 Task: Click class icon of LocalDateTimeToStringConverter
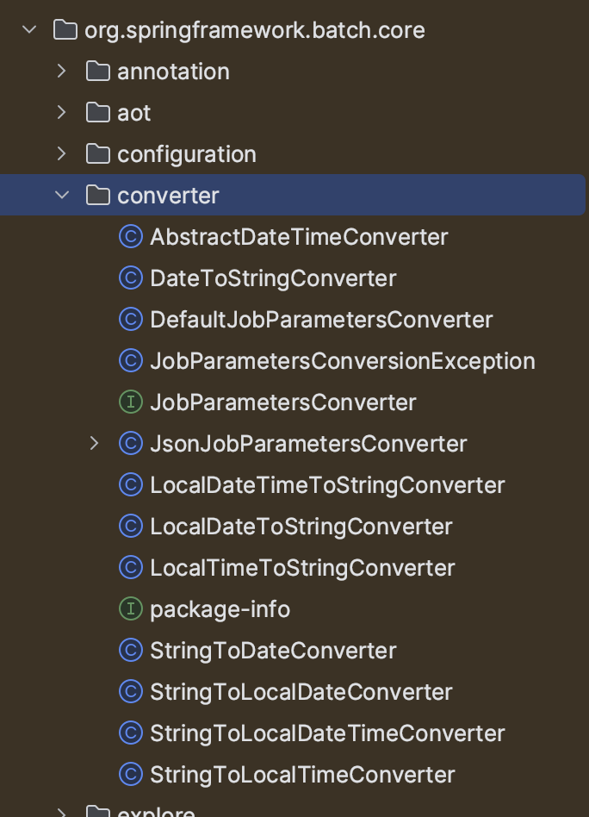pyautogui.click(x=131, y=485)
